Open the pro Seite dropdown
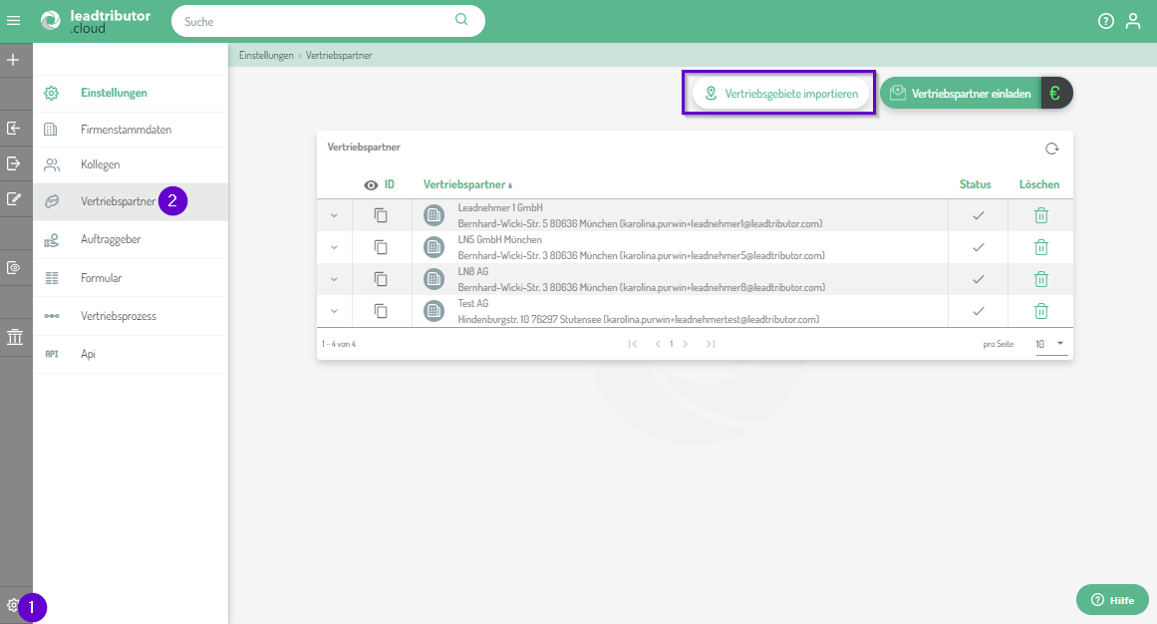The height and width of the screenshot is (624, 1157). click(1049, 344)
